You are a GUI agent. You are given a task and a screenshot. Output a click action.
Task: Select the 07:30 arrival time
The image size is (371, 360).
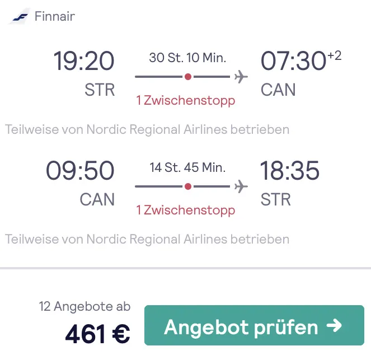click(x=293, y=61)
